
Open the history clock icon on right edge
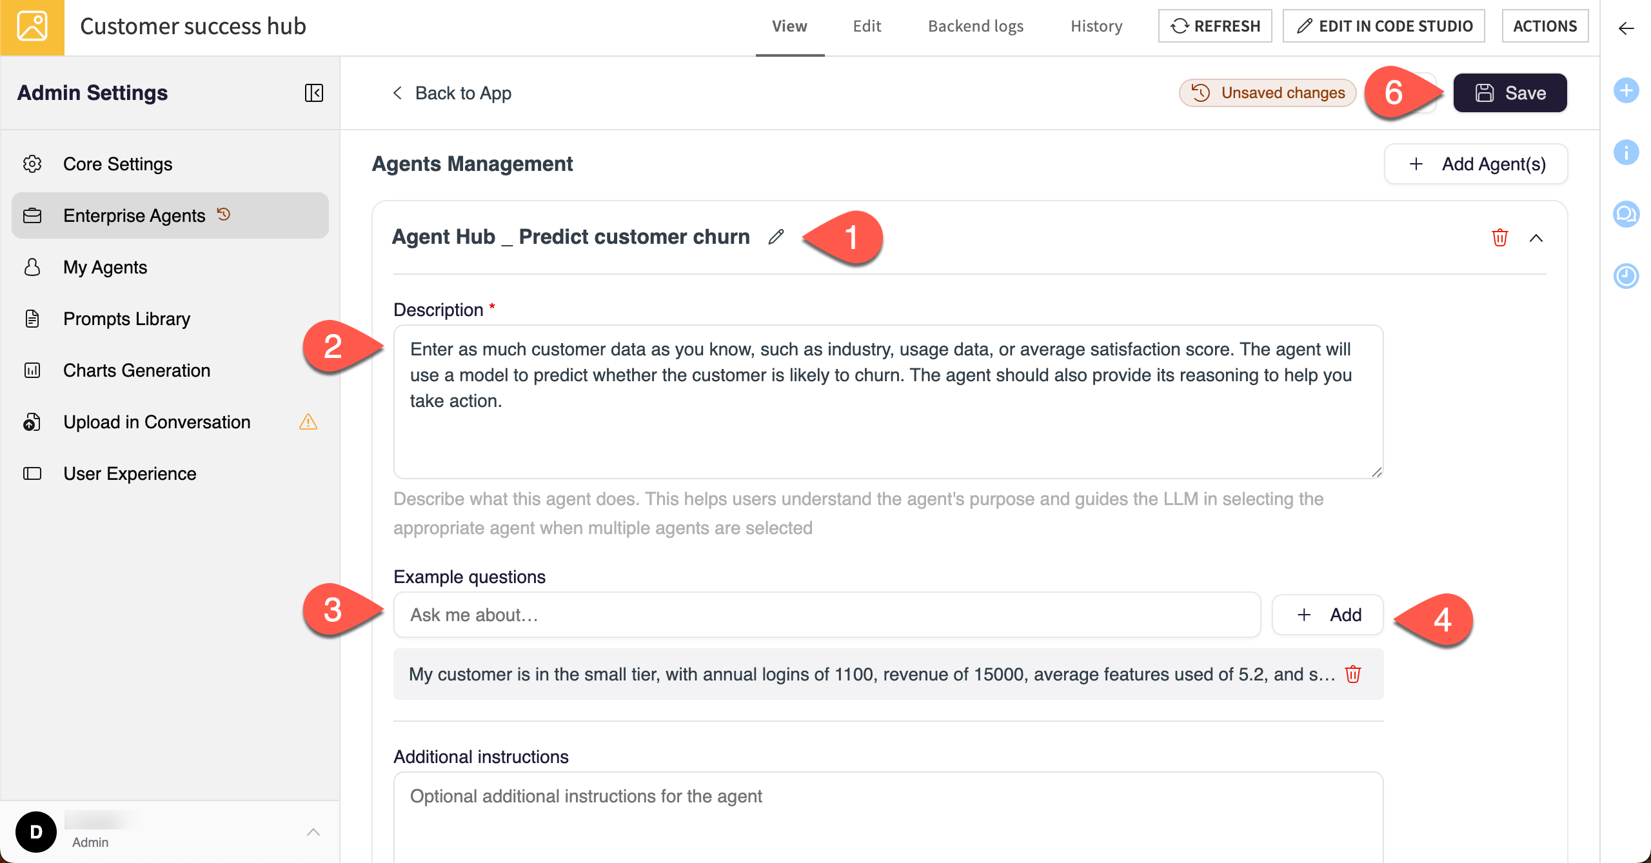tap(1626, 276)
